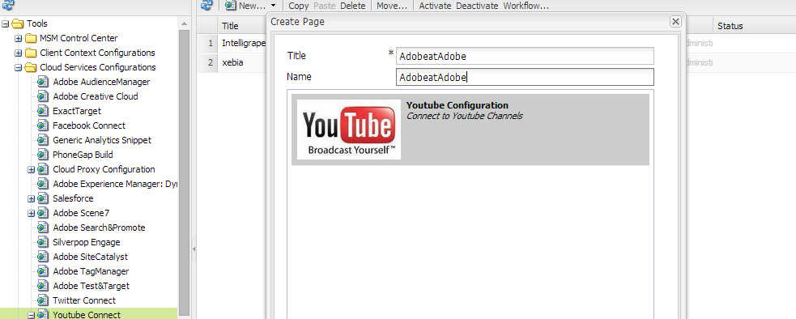Image resolution: width=796 pixels, height=319 pixels.
Task: Click Facebook Connect page icon
Action: click(43, 125)
